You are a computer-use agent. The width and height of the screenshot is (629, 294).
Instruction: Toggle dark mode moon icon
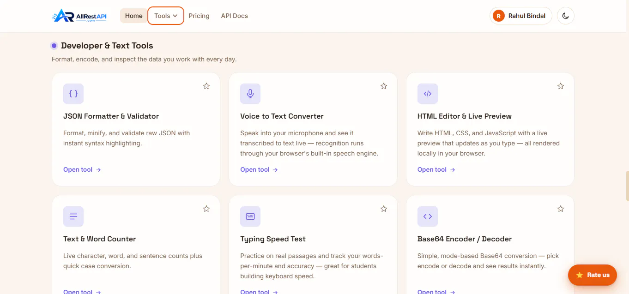point(566,16)
